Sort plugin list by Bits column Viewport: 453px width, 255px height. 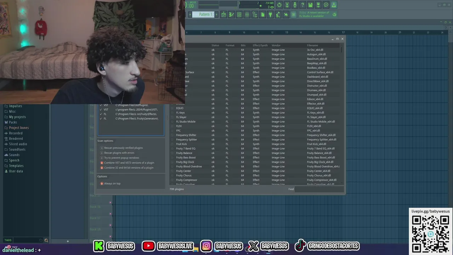[x=243, y=45]
